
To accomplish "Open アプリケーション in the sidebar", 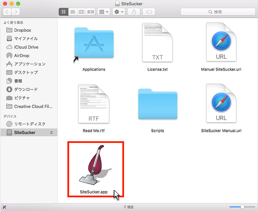I will tap(29, 64).
